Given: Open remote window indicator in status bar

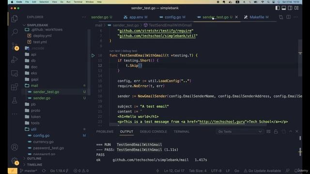Looking at the screenshot, I should 13,171.
